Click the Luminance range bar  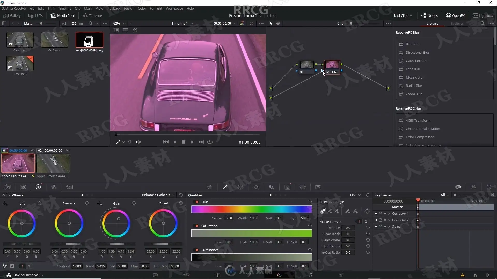tap(252, 257)
